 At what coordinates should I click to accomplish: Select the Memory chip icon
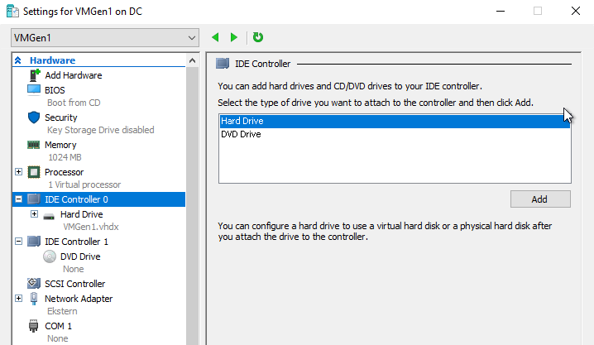tap(34, 145)
